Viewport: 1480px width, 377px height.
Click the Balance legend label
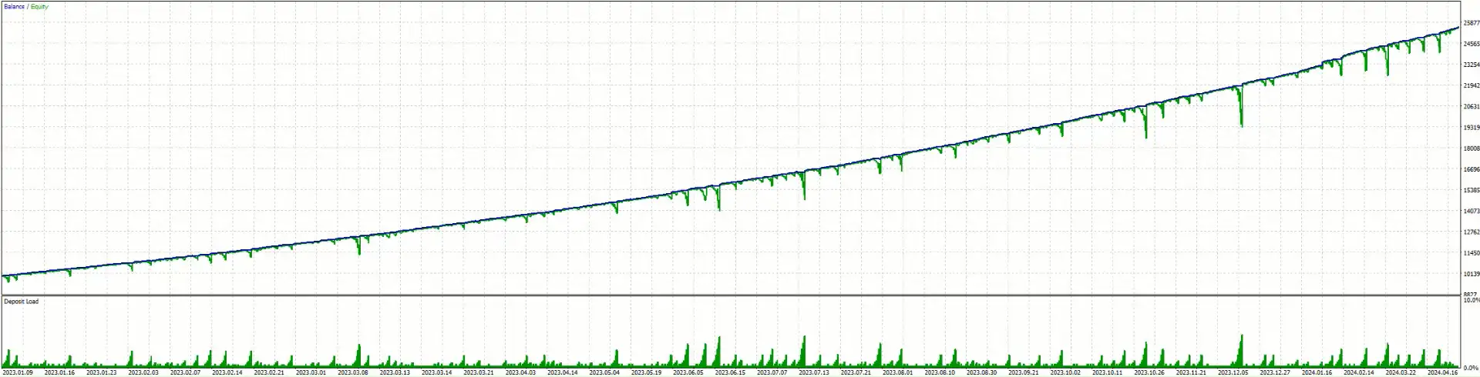[x=14, y=6]
